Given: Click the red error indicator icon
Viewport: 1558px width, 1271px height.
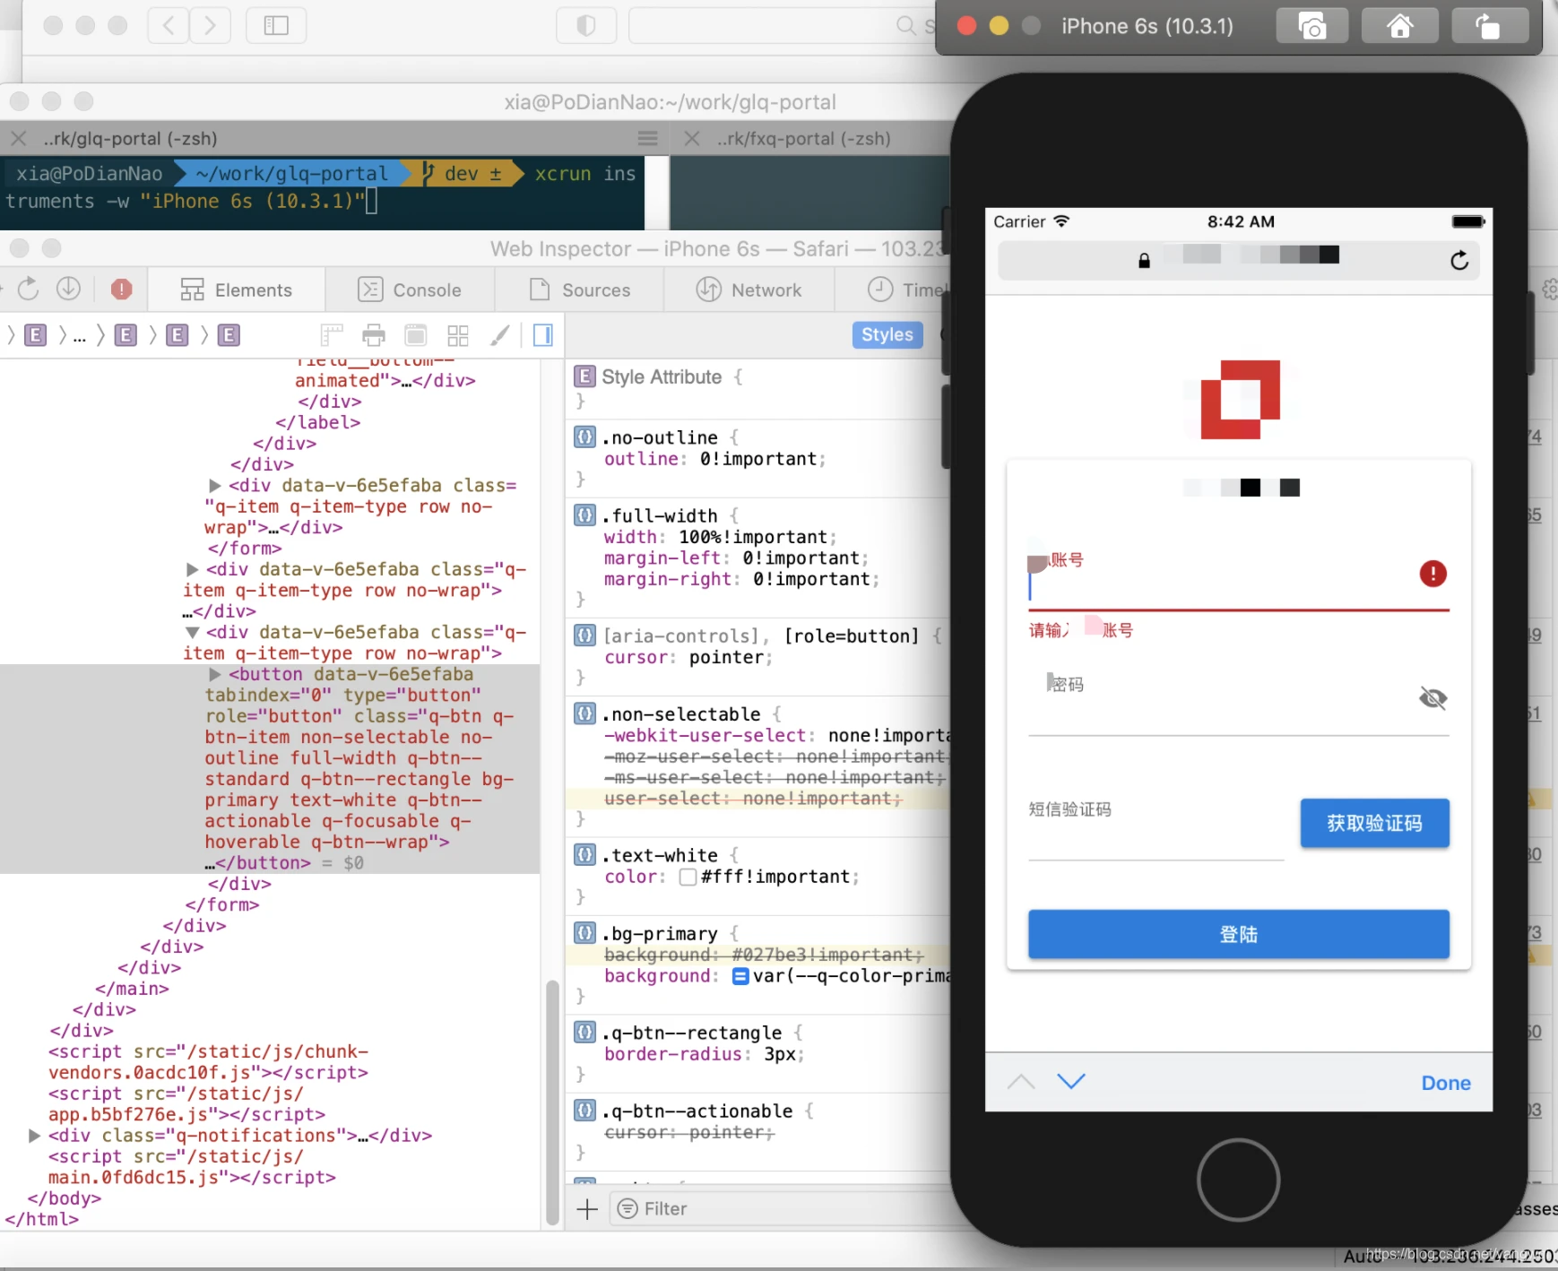Looking at the screenshot, I should click(x=121, y=289).
